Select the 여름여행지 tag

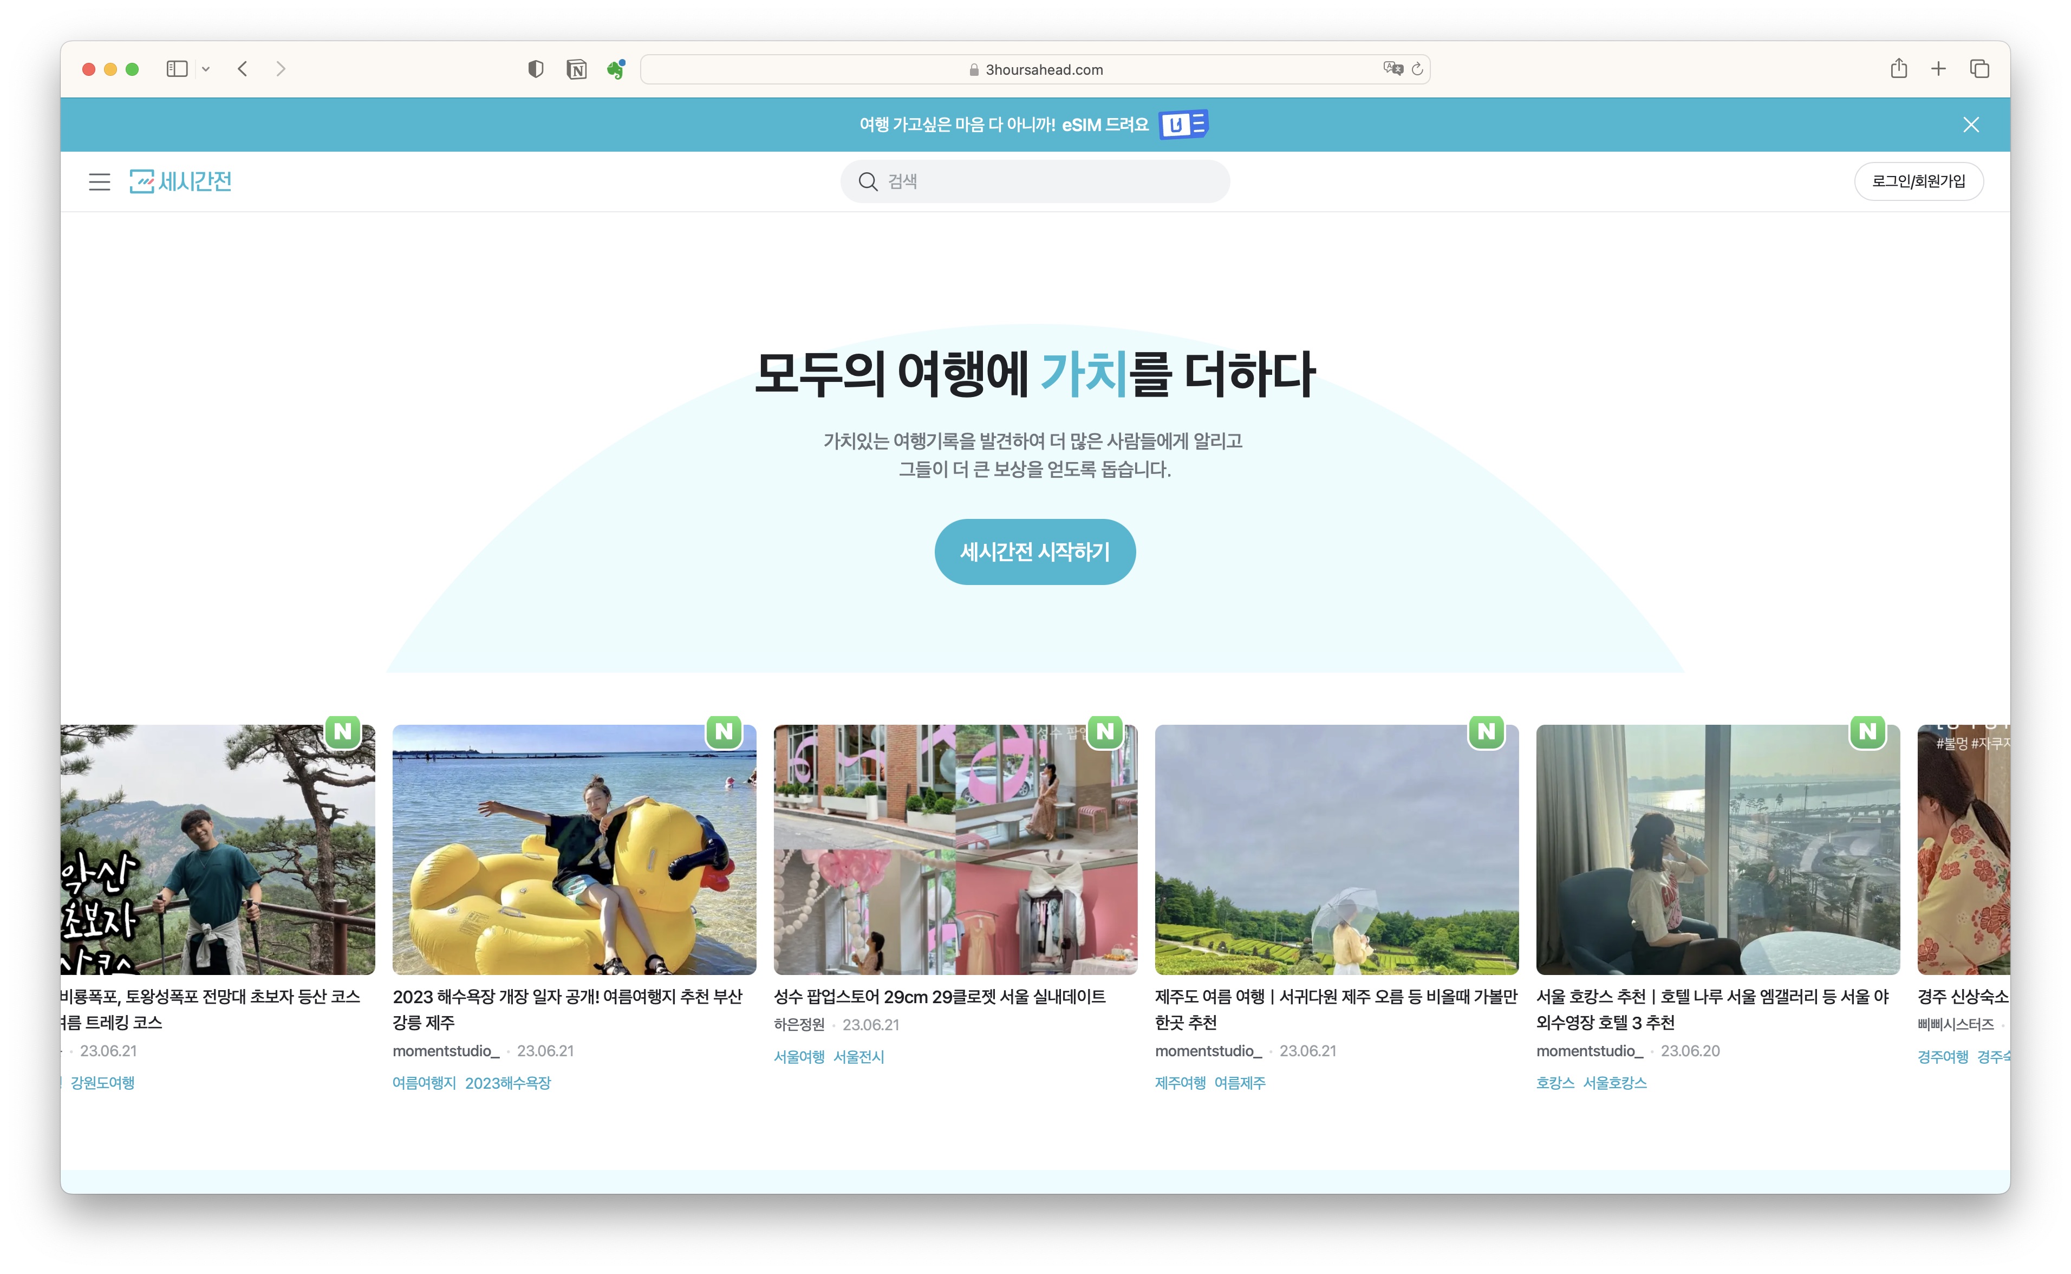(x=424, y=1083)
